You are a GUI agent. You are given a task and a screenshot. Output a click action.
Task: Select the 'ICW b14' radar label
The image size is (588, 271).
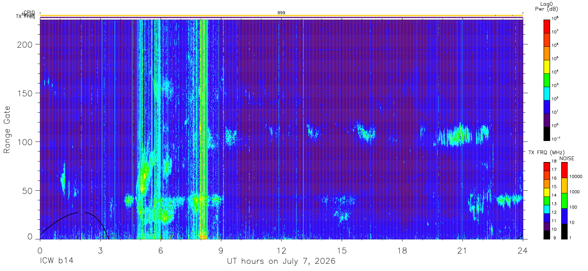click(x=57, y=261)
